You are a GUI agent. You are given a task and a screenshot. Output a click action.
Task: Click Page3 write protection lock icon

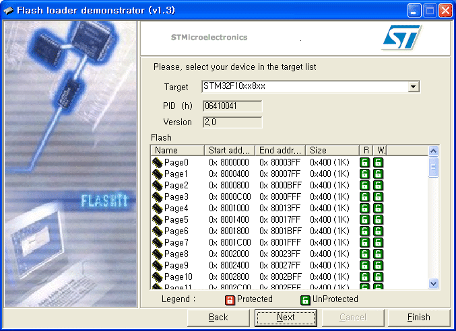[378, 197]
